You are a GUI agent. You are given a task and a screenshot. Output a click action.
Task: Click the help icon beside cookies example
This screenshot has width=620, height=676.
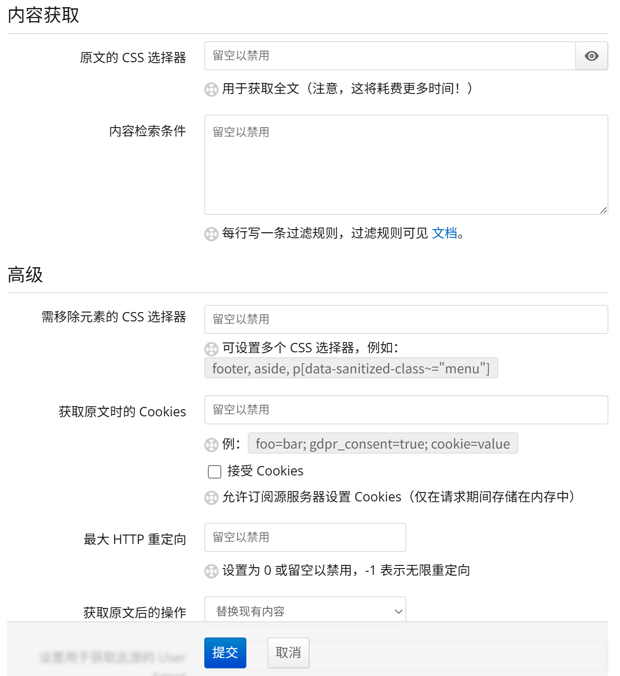[x=211, y=445]
